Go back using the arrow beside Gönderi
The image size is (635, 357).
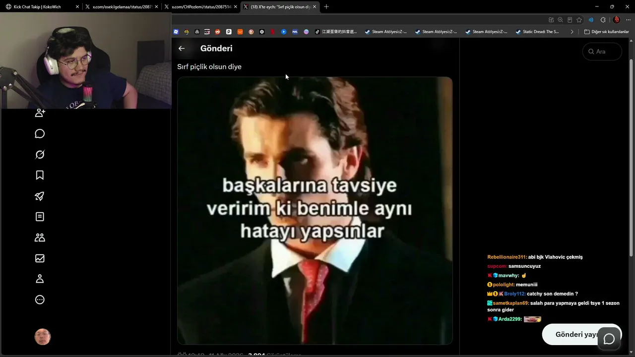tap(182, 49)
